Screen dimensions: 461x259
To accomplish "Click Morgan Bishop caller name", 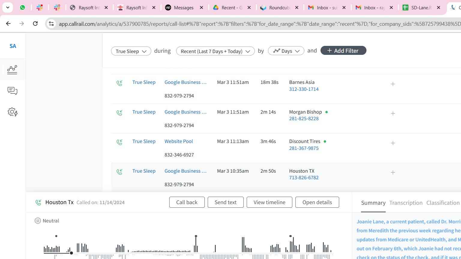I will point(305,112).
